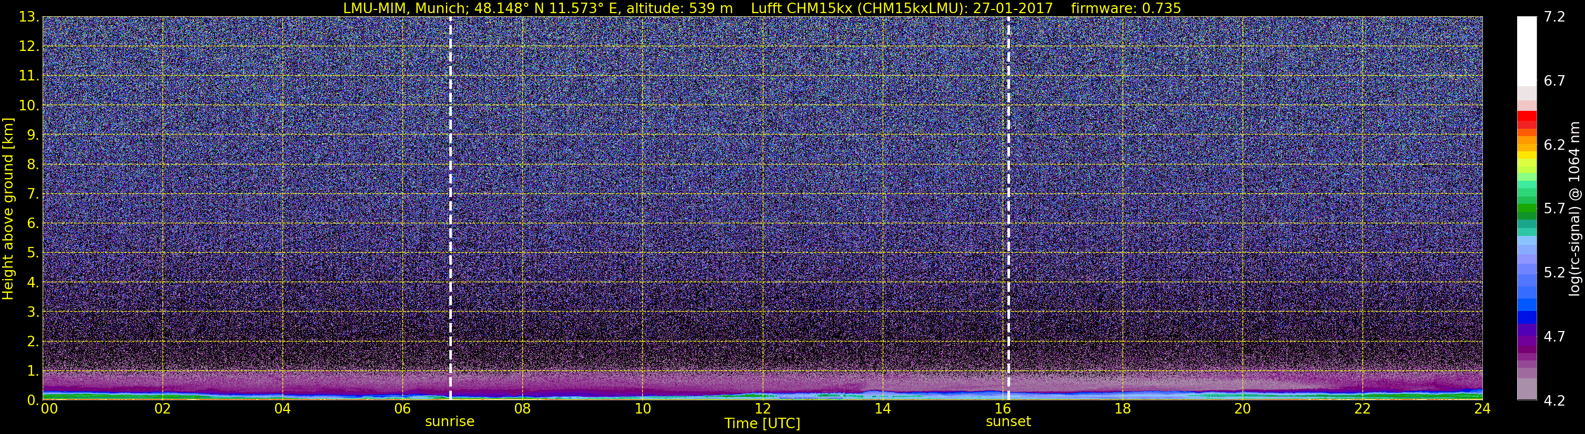This screenshot has width=1585, height=434.
Task: Click time axis tick '20'
Action: [x=1243, y=409]
